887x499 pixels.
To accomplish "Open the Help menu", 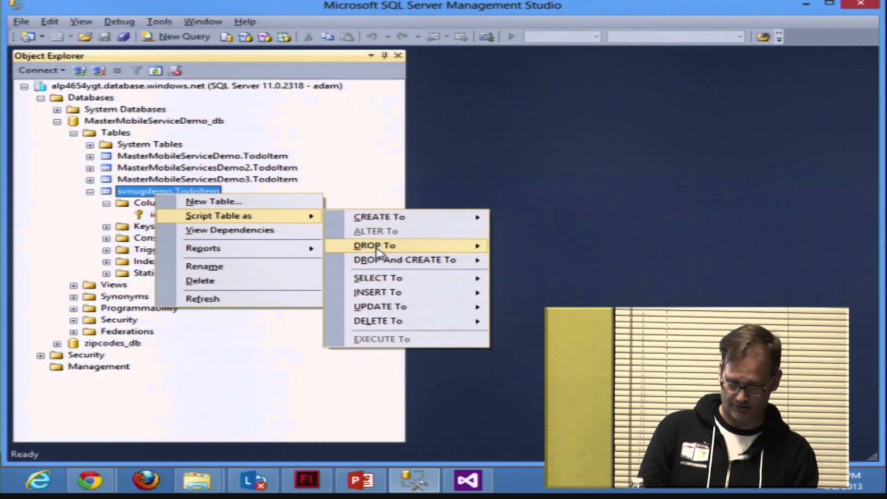I will click(x=244, y=22).
